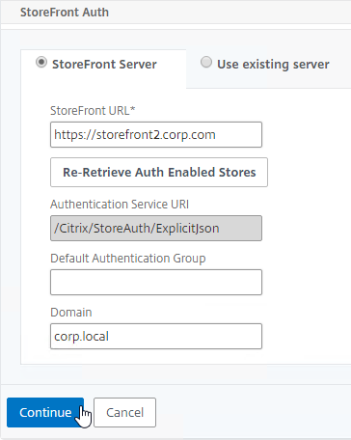Click the /Citrix/StoreAuth/ExplicitJson greyed text
Image resolution: width=351 pixels, height=440 pixels.
pyautogui.click(x=137, y=229)
